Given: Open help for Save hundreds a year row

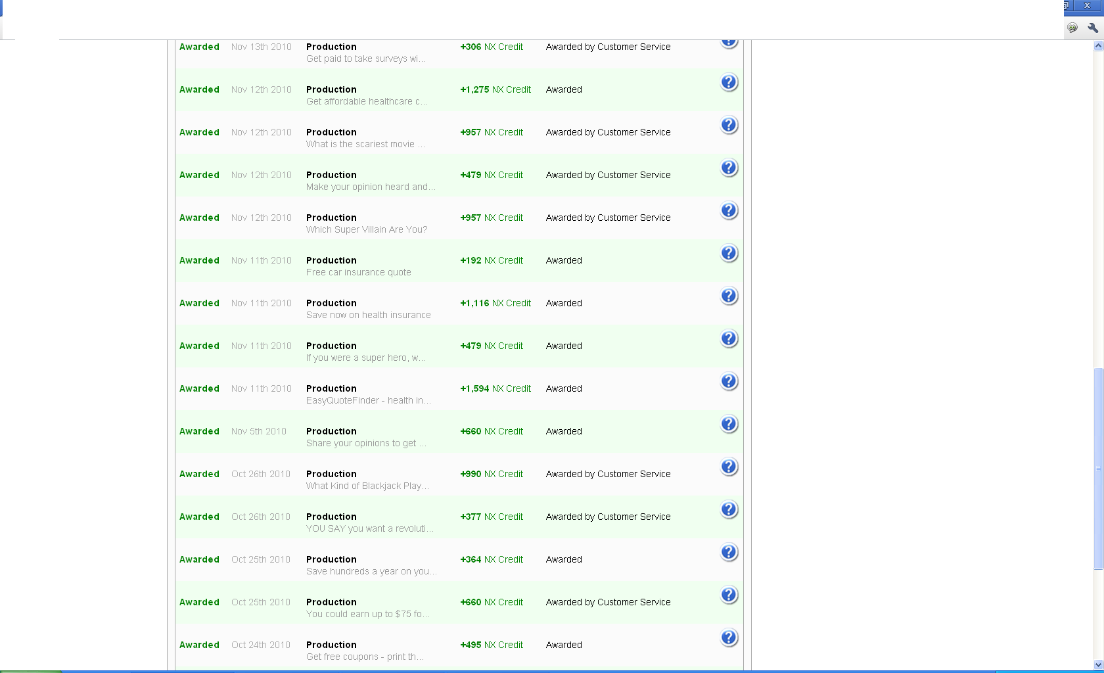Looking at the screenshot, I should [729, 553].
